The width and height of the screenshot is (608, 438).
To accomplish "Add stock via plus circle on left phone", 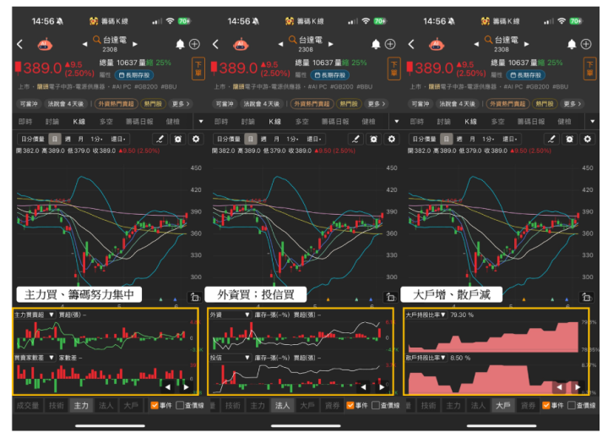I will point(195,44).
